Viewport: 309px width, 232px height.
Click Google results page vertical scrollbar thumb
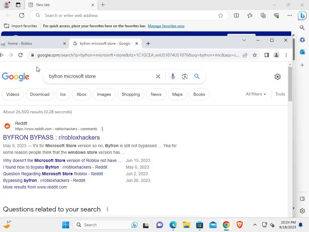coord(290,84)
